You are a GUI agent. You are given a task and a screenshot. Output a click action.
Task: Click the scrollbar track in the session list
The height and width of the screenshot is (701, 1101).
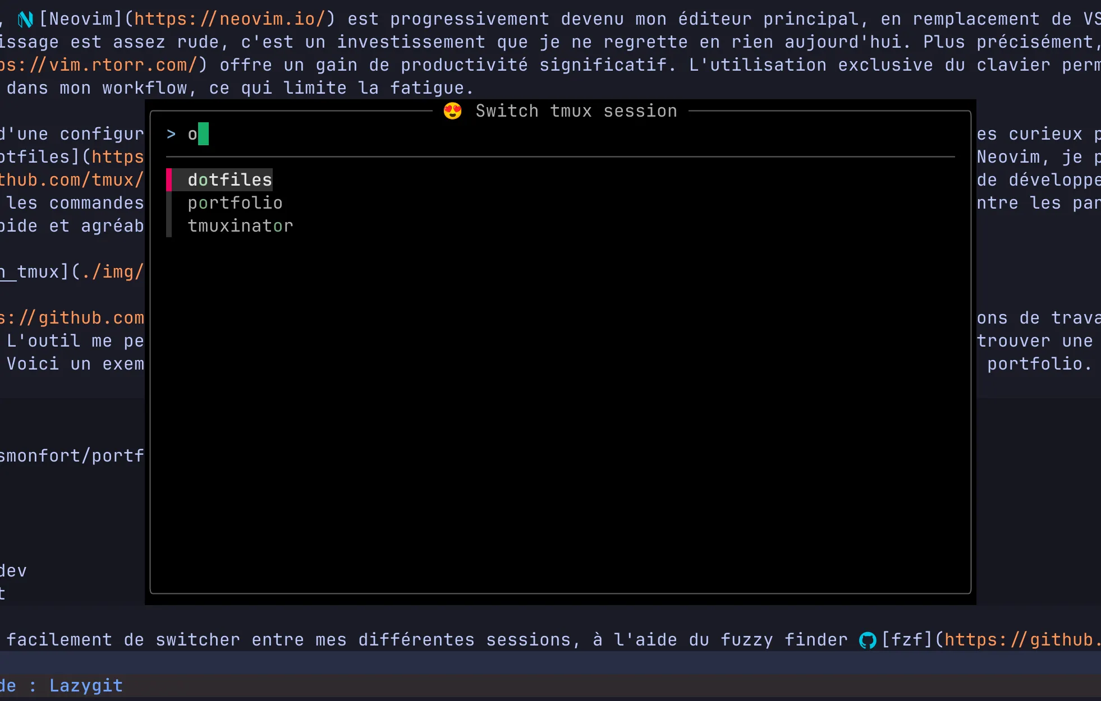coord(169,213)
